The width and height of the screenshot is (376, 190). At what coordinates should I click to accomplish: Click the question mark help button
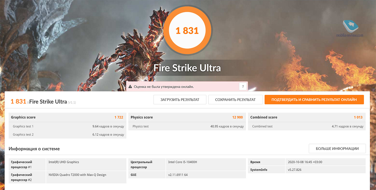243,87
